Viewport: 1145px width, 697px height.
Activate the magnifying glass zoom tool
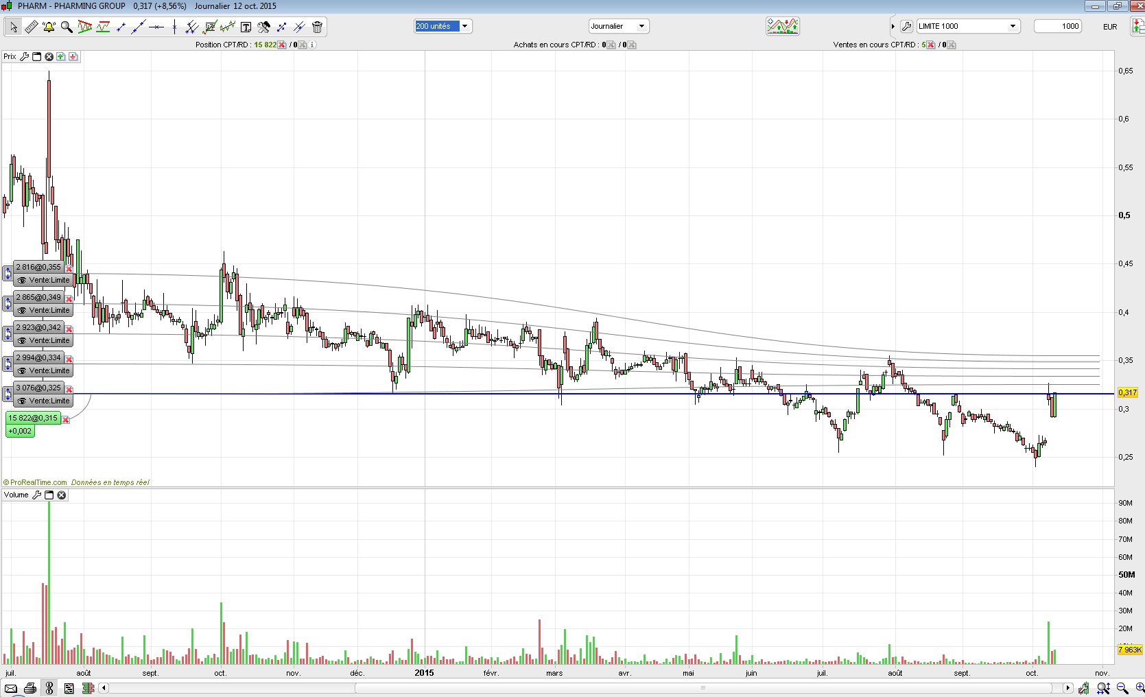tap(67, 27)
